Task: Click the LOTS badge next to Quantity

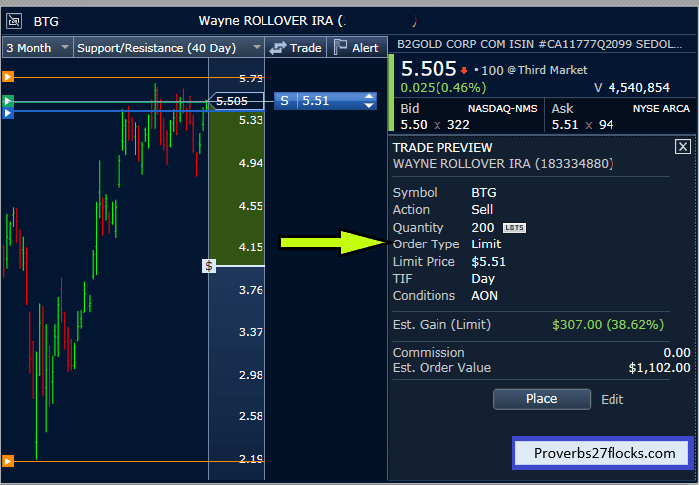Action: coord(514,228)
